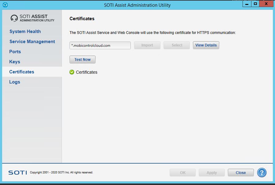The width and height of the screenshot is (275, 185).
Task: Maximize the Administration Utility window
Action: coord(255,4)
